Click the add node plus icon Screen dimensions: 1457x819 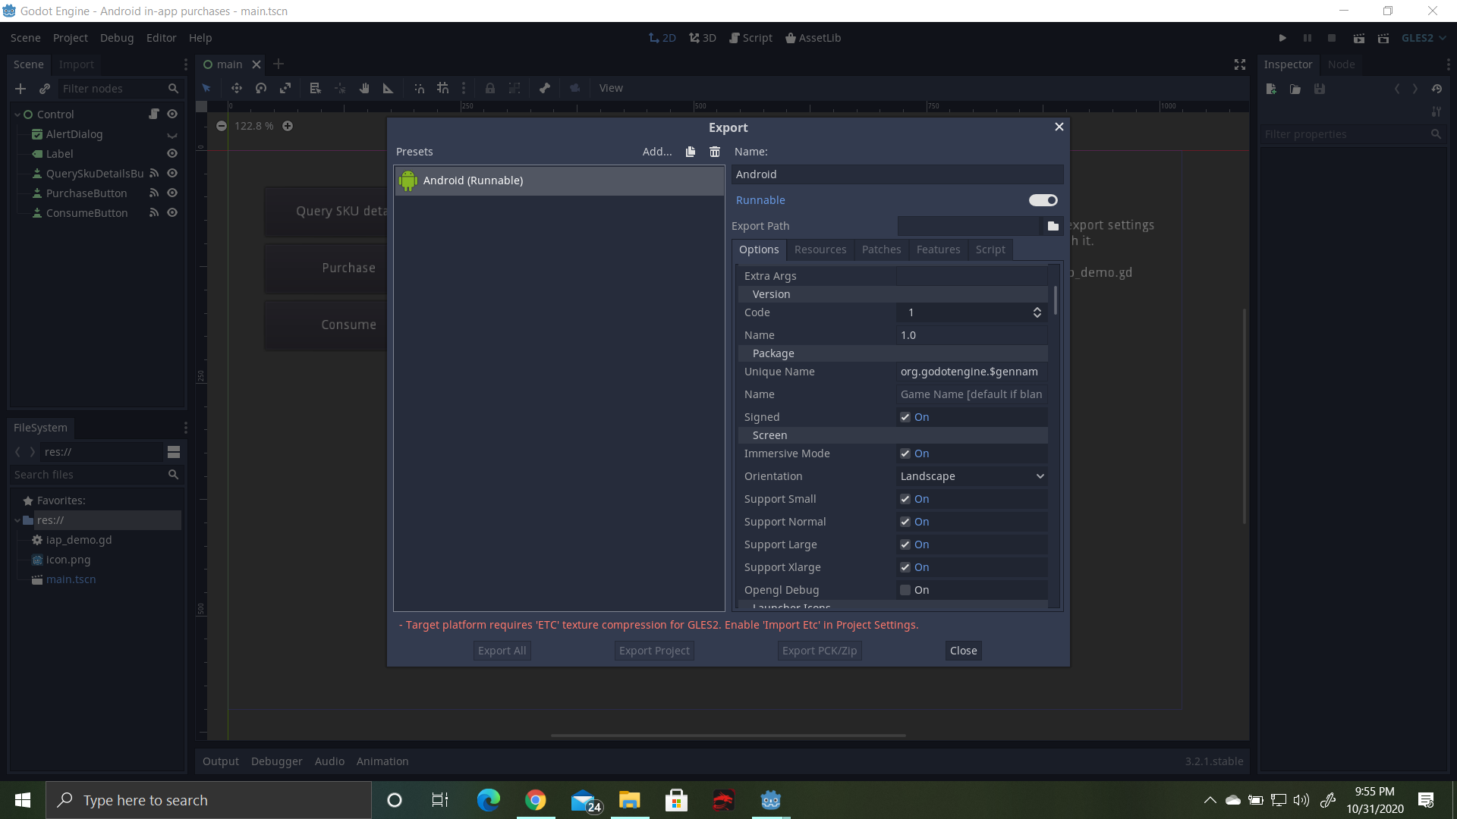pos(20,89)
